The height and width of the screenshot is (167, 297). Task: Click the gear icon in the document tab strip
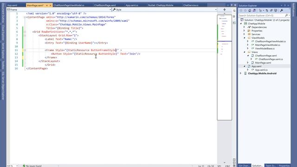tap(235, 5)
